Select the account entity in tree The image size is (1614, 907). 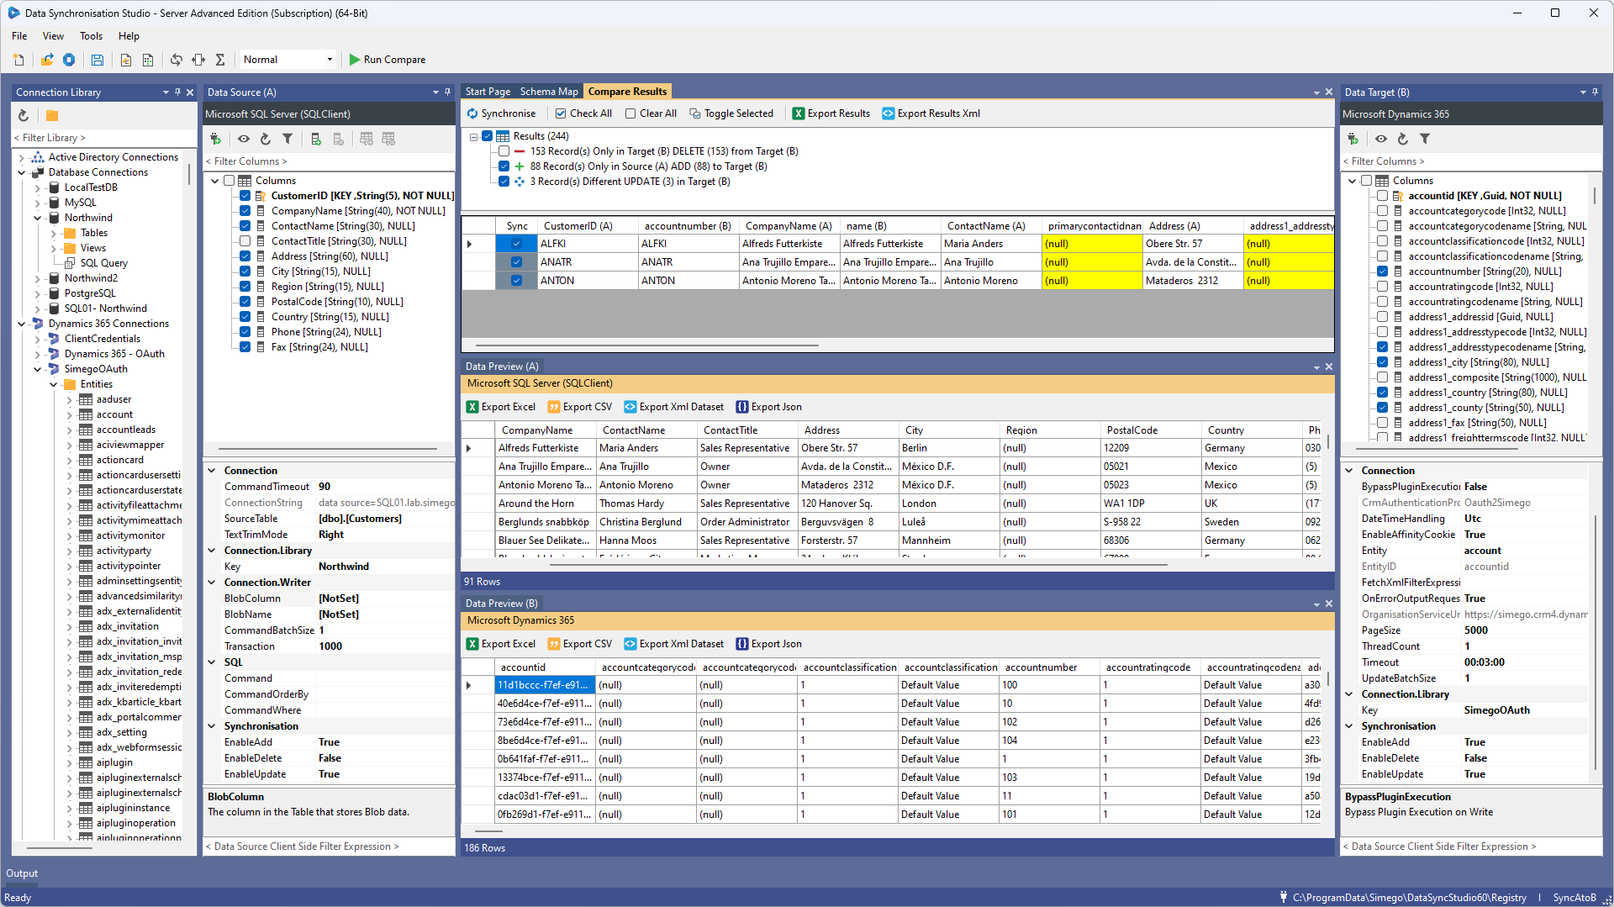[114, 414]
